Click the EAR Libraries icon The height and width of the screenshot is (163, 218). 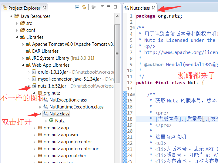pos(29,51)
